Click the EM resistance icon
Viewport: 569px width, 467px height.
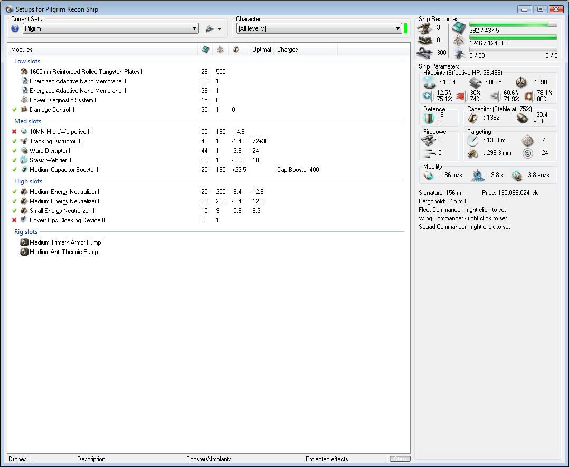(428, 96)
